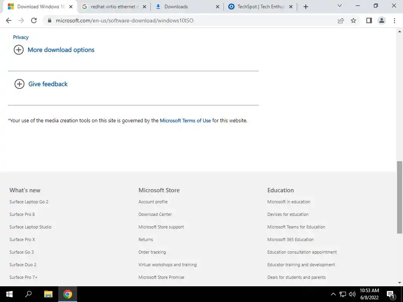This screenshot has width=403, height=302.
Task: Click the Give feedback heading
Action: (x=48, y=84)
